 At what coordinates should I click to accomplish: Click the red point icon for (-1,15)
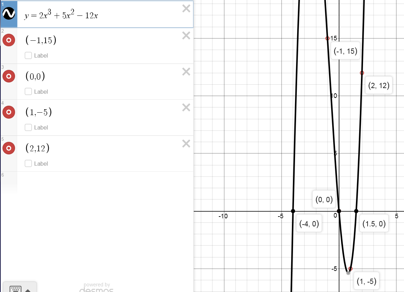(x=8, y=40)
